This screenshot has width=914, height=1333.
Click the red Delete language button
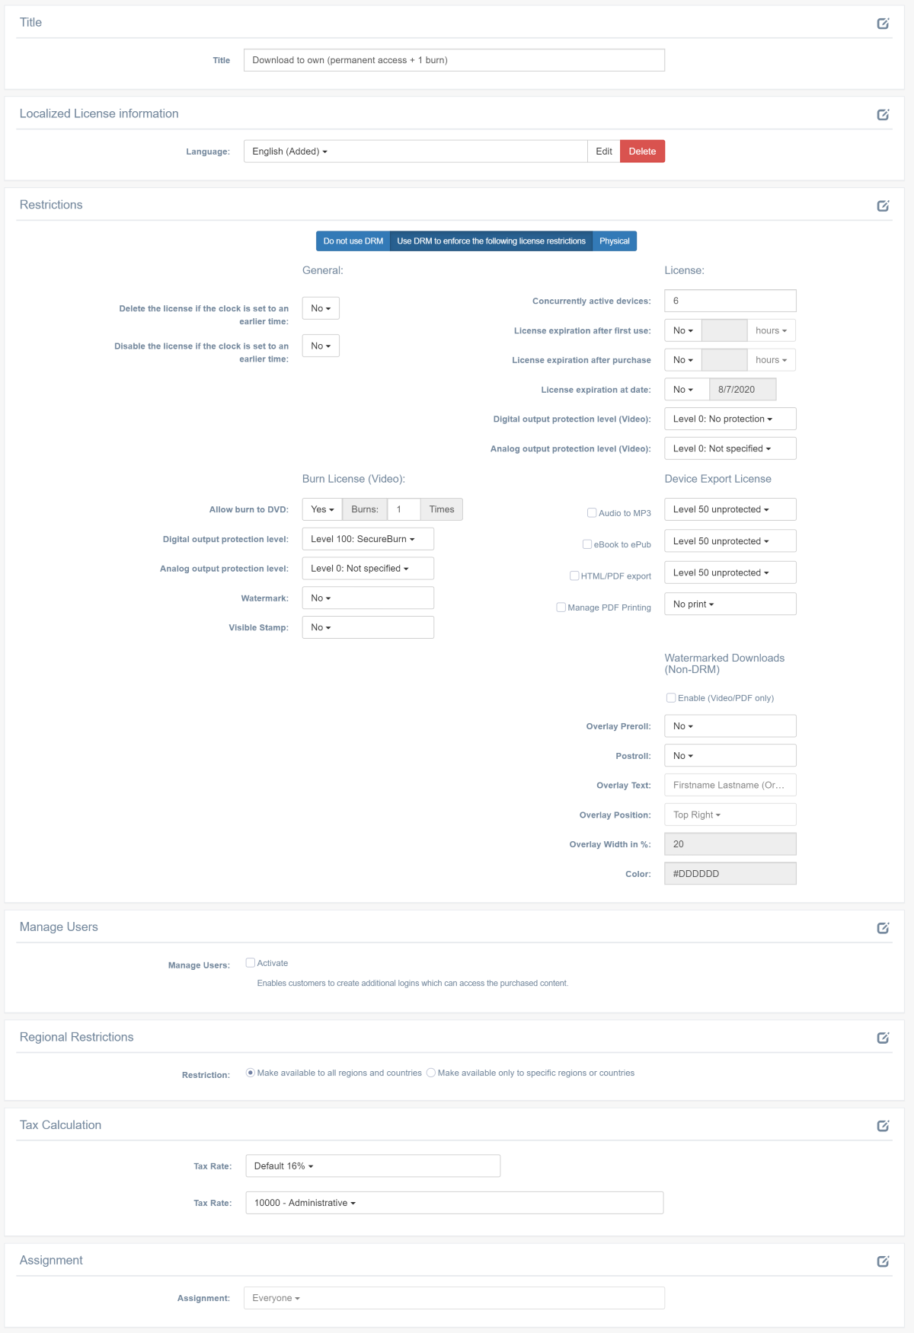(x=642, y=151)
